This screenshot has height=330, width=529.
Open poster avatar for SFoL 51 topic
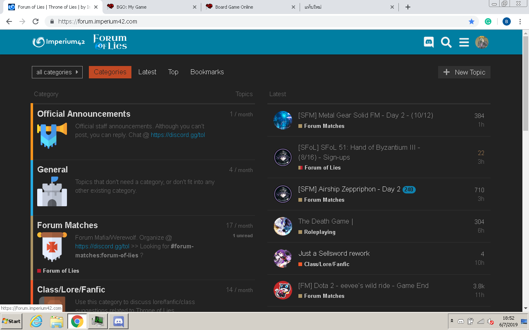pyautogui.click(x=283, y=157)
